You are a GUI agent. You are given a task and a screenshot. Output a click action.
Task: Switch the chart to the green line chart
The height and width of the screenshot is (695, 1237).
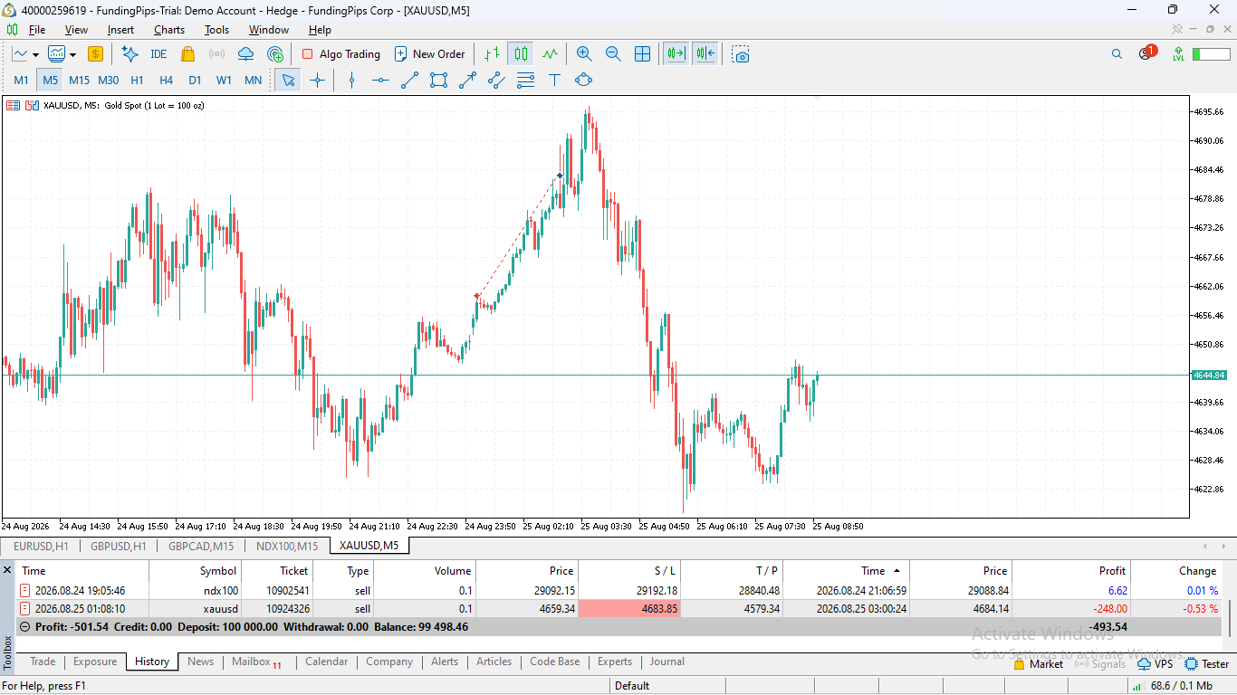(x=550, y=54)
